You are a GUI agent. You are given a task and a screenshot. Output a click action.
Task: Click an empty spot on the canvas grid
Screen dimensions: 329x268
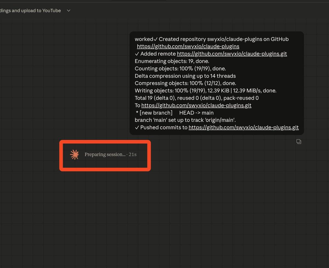(82, 220)
